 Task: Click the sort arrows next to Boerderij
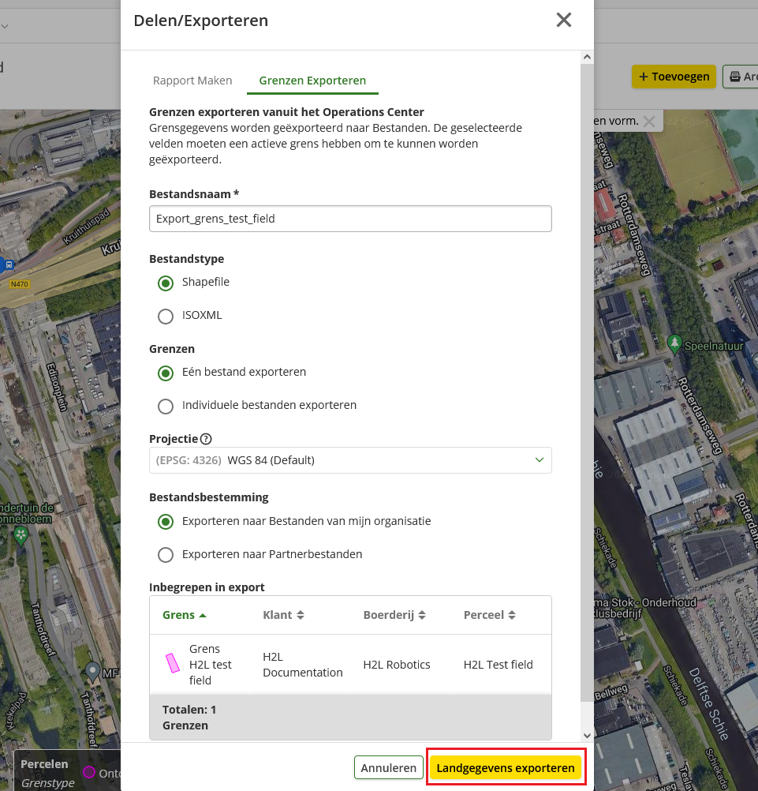tap(422, 615)
